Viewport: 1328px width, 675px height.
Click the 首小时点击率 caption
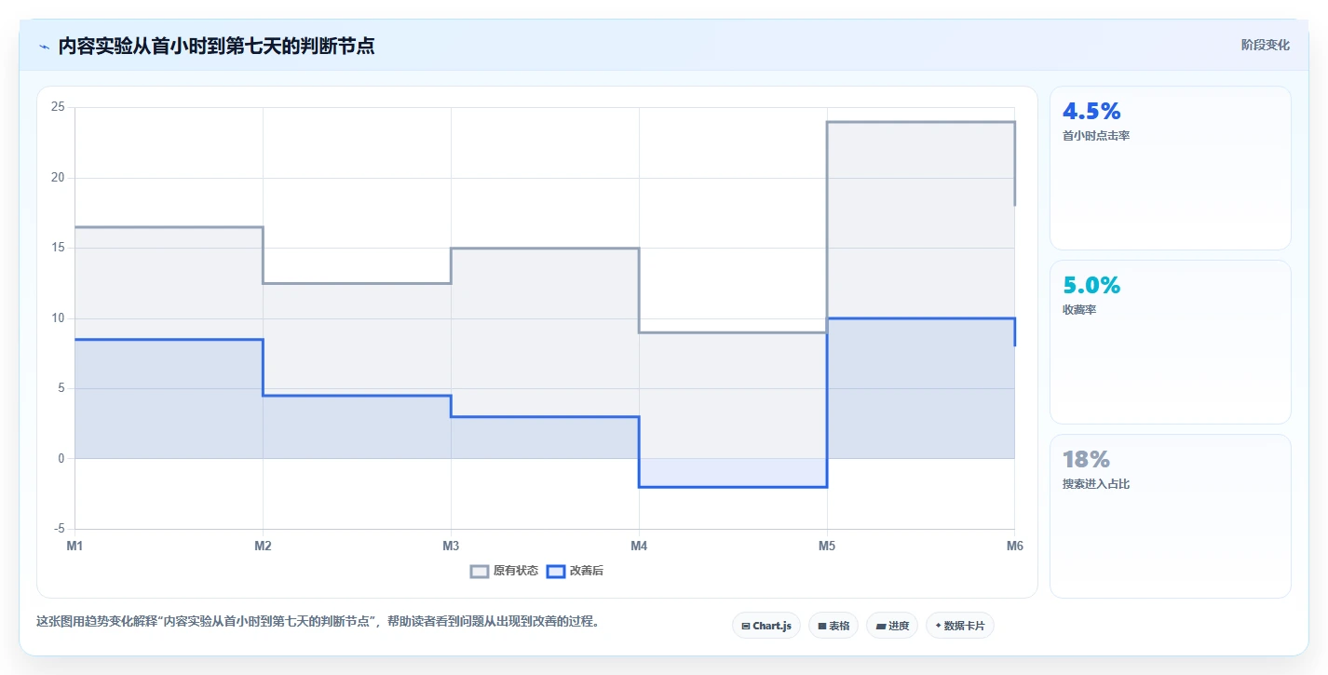point(1096,136)
